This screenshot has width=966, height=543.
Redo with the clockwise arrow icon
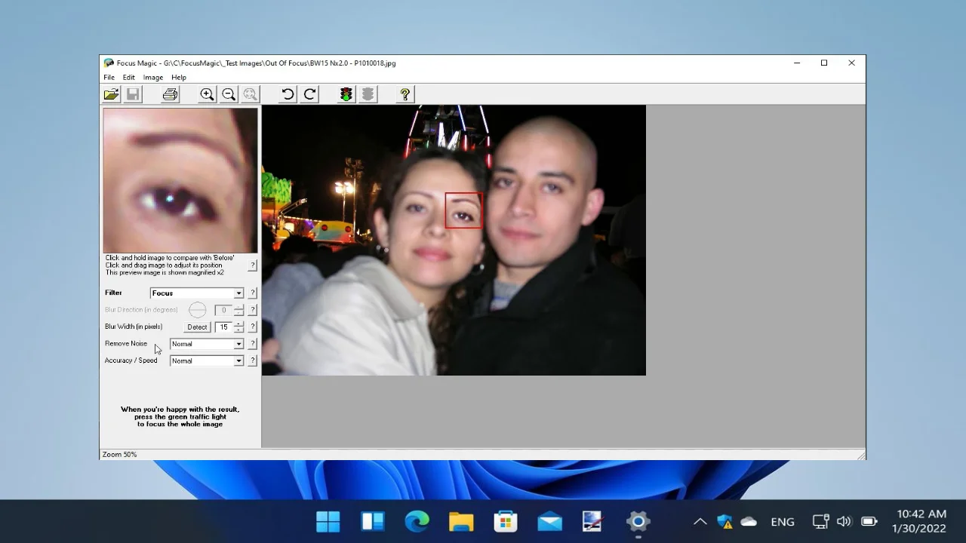coord(309,94)
